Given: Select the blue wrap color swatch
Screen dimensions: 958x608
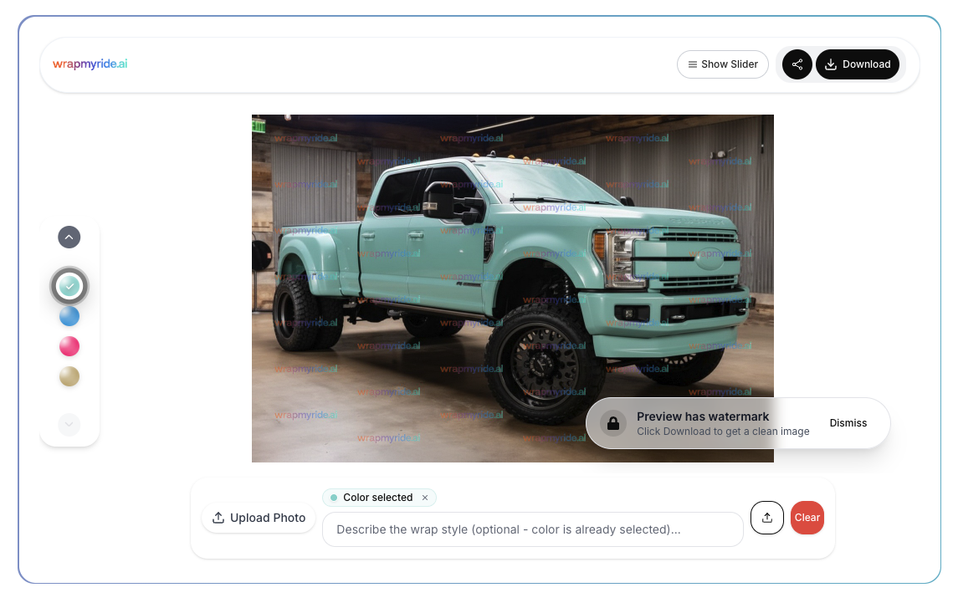Looking at the screenshot, I should click(x=69, y=315).
